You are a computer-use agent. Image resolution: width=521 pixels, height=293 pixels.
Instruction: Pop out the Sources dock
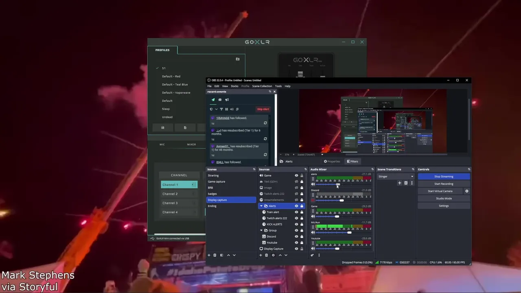(306, 169)
